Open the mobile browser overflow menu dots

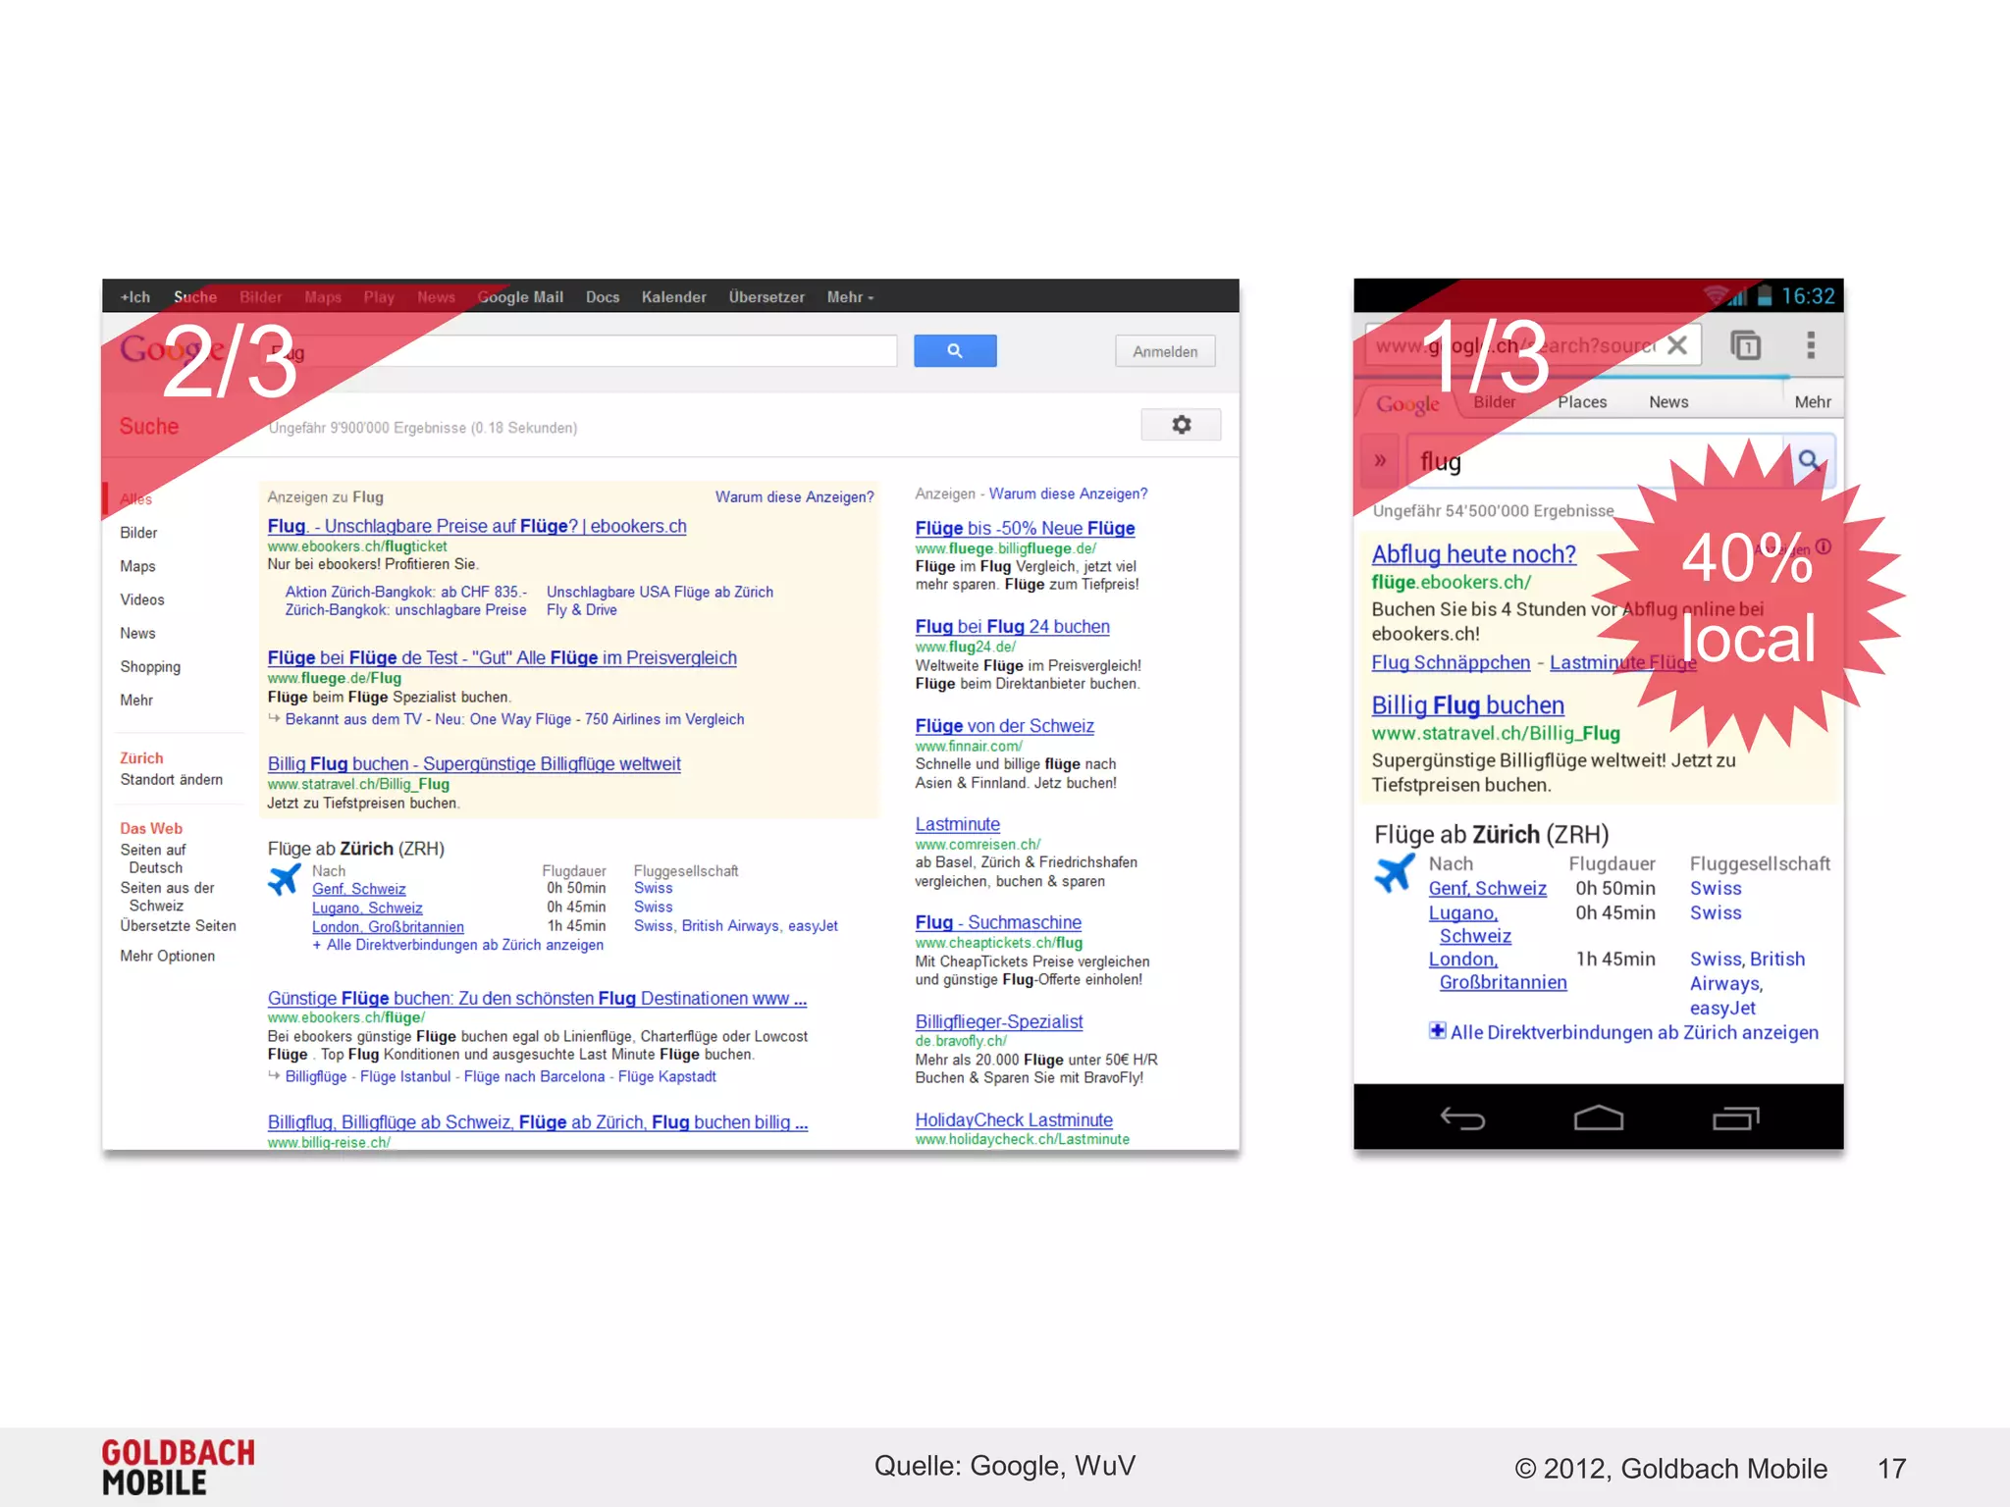tap(1811, 344)
